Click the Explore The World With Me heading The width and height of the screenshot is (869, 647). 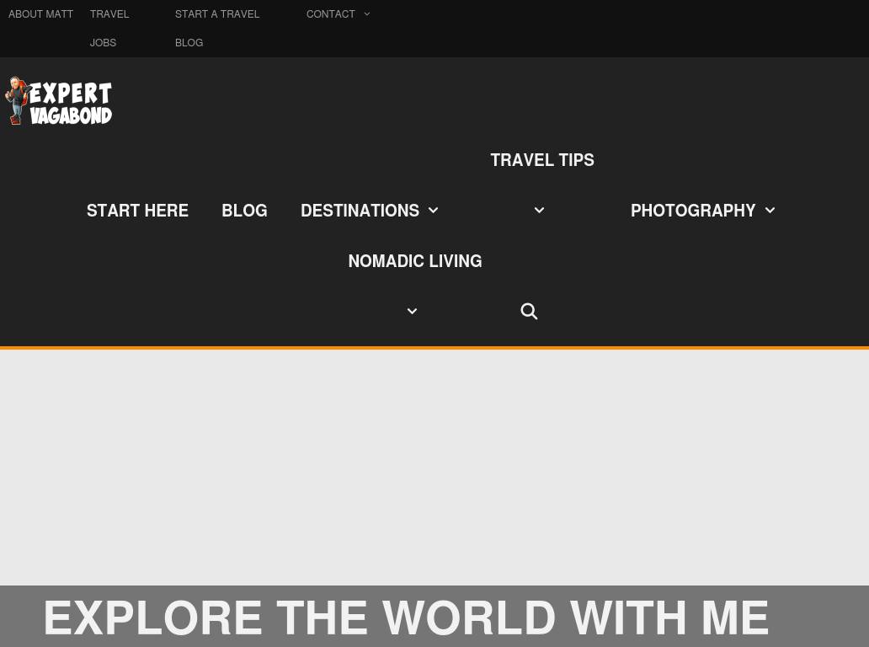(406, 618)
